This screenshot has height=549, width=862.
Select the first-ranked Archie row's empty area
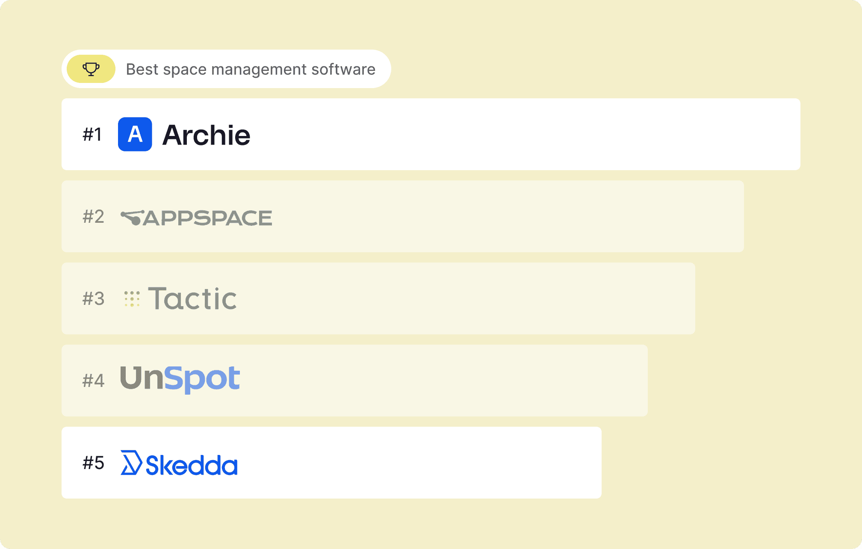click(x=513, y=134)
